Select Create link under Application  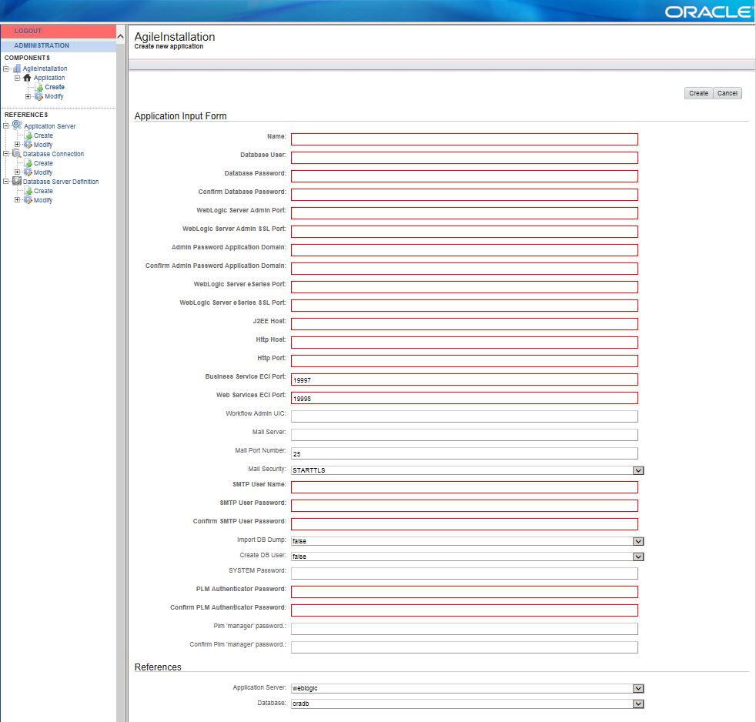pos(55,87)
